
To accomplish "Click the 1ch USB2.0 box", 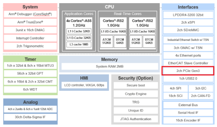I will (188, 78).
